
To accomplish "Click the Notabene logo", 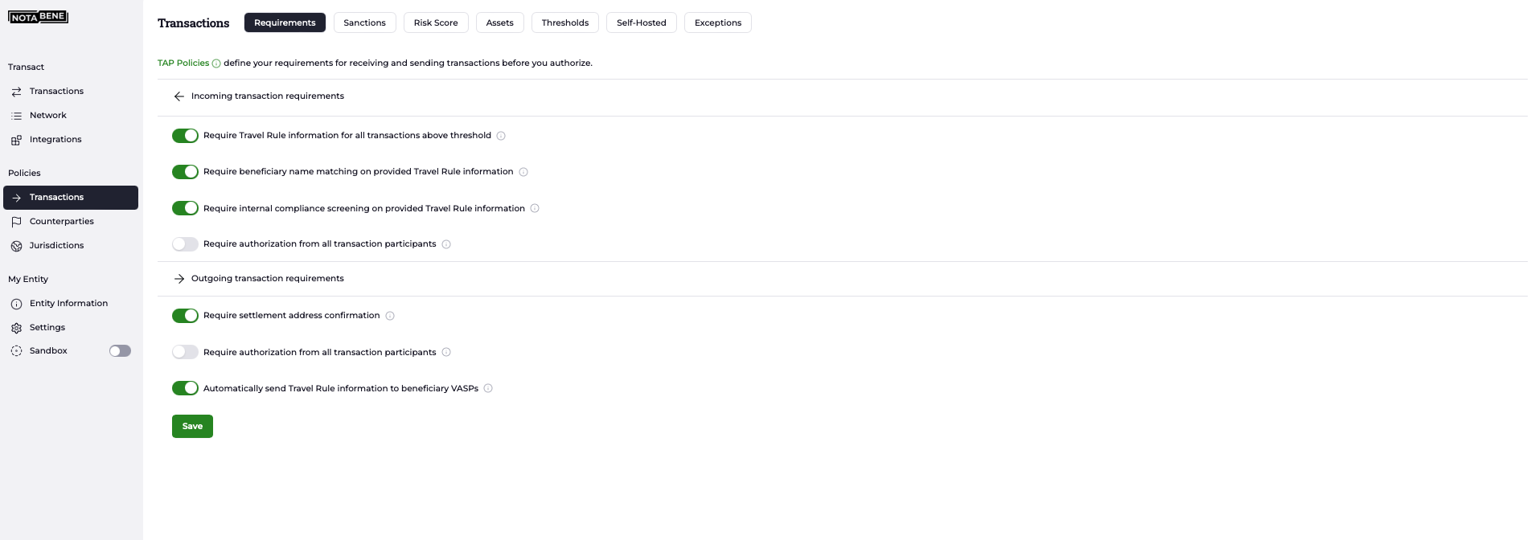I will click(38, 17).
